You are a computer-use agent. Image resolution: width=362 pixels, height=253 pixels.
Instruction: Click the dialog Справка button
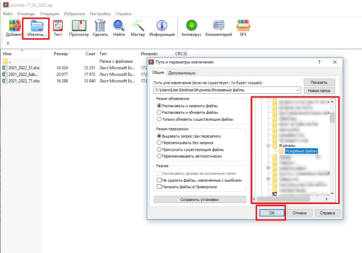[x=327, y=213]
